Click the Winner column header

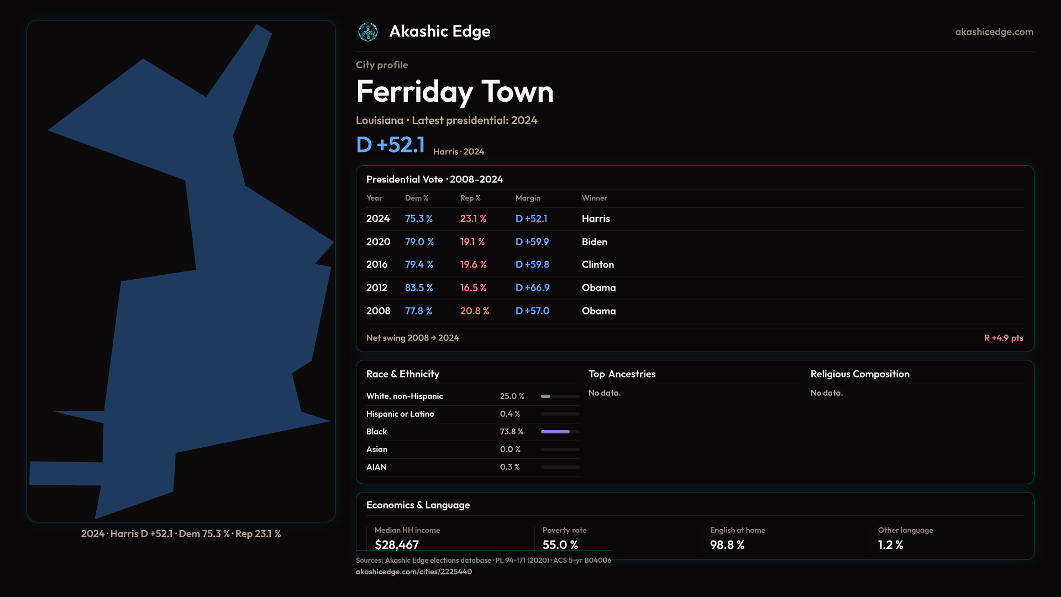tap(595, 198)
